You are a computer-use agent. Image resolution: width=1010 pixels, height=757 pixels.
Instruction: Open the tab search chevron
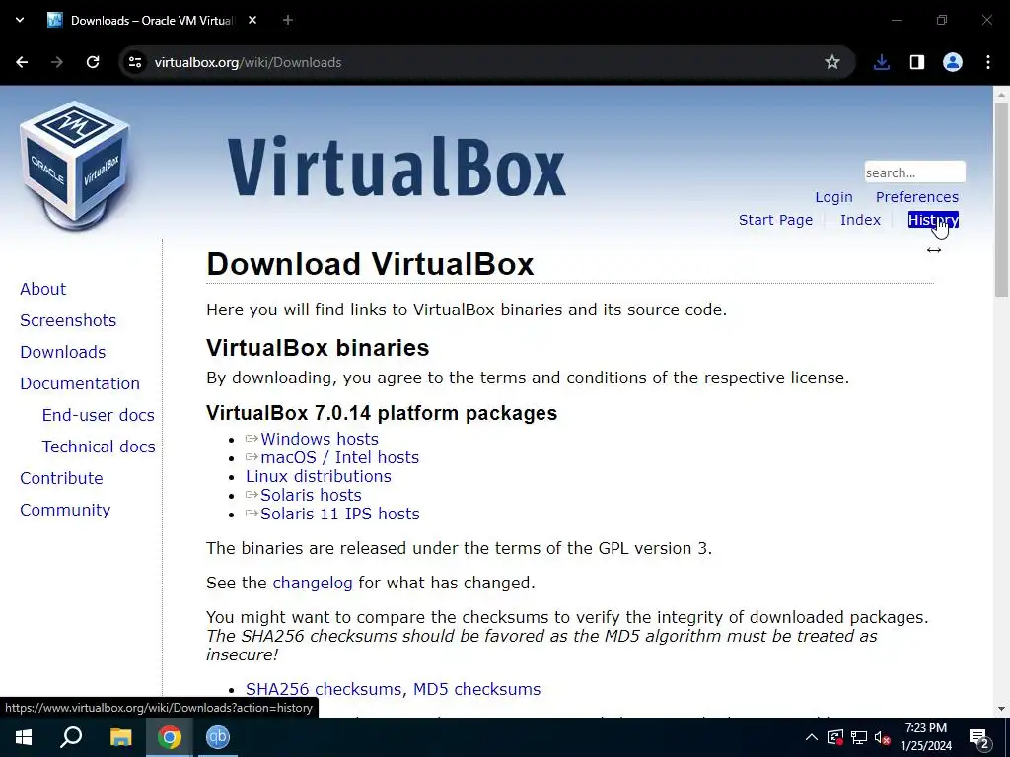(x=20, y=20)
